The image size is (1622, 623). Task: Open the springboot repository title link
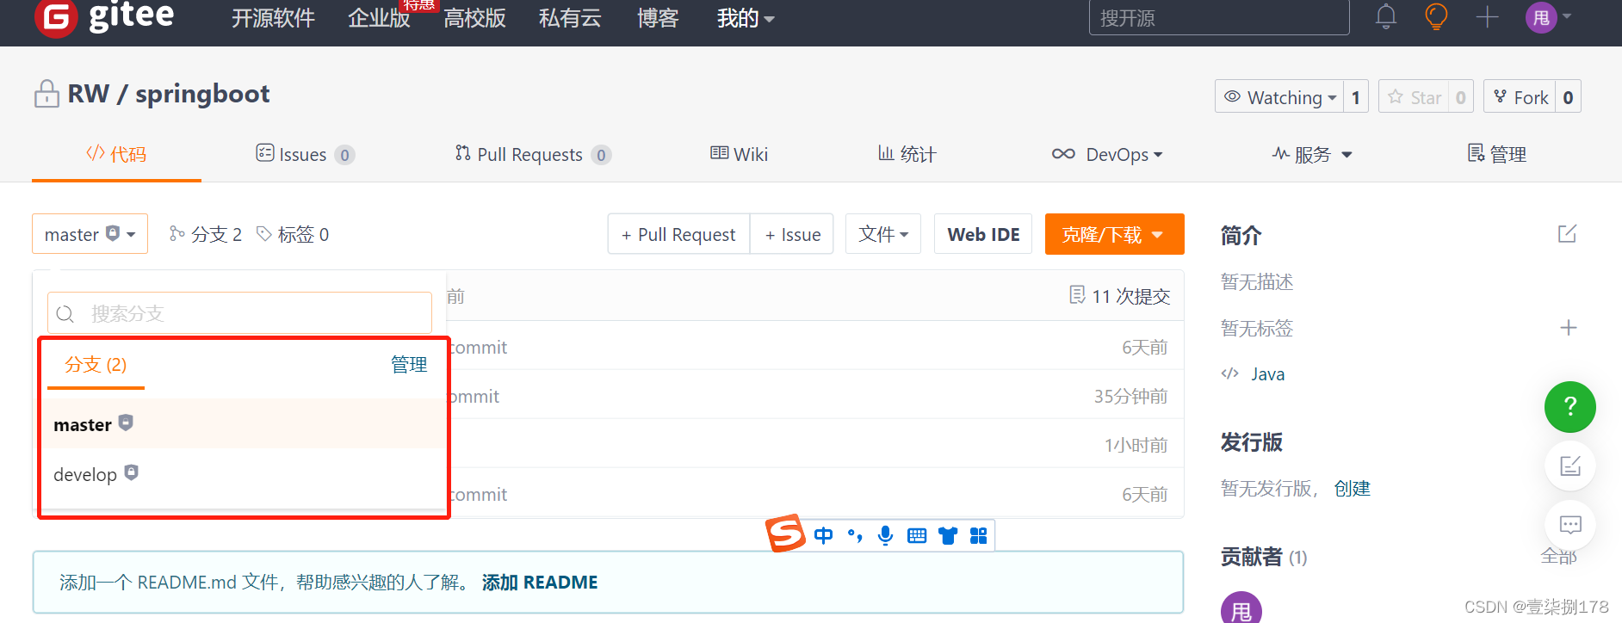(x=202, y=94)
